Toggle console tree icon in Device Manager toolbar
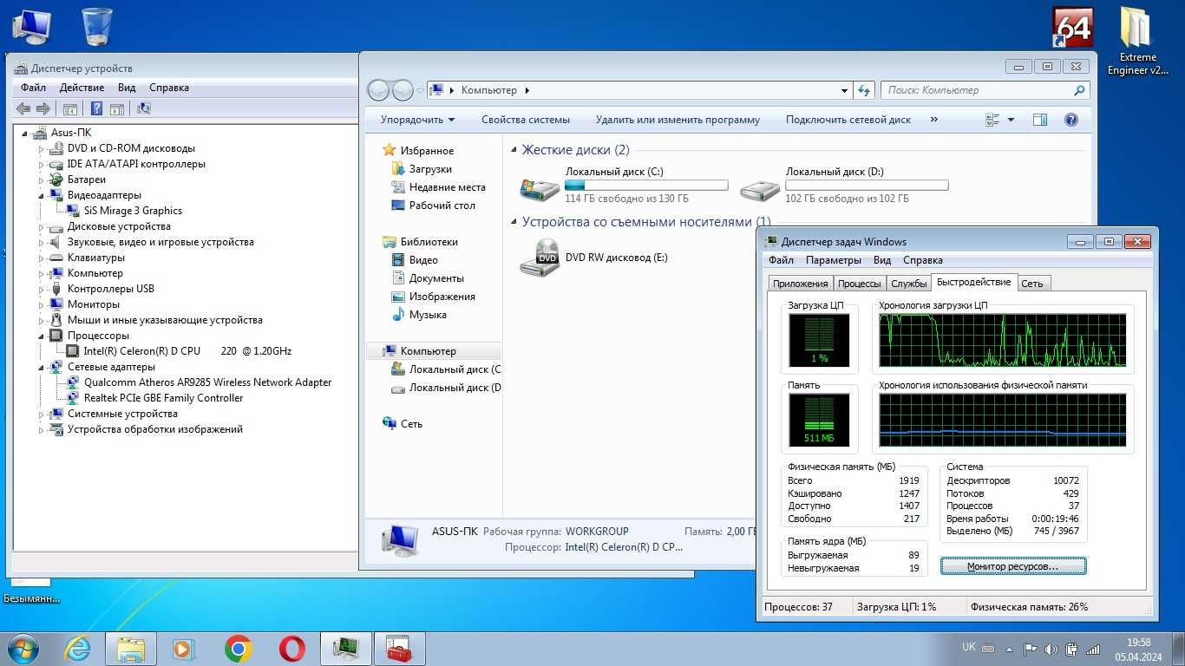 point(70,108)
